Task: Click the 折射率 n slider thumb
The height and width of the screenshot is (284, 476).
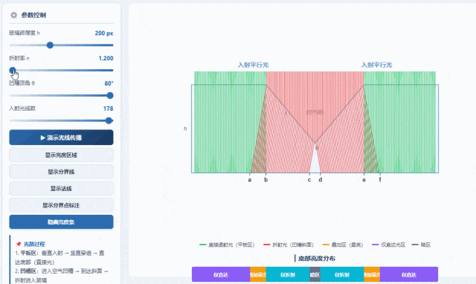Action: click(13, 71)
